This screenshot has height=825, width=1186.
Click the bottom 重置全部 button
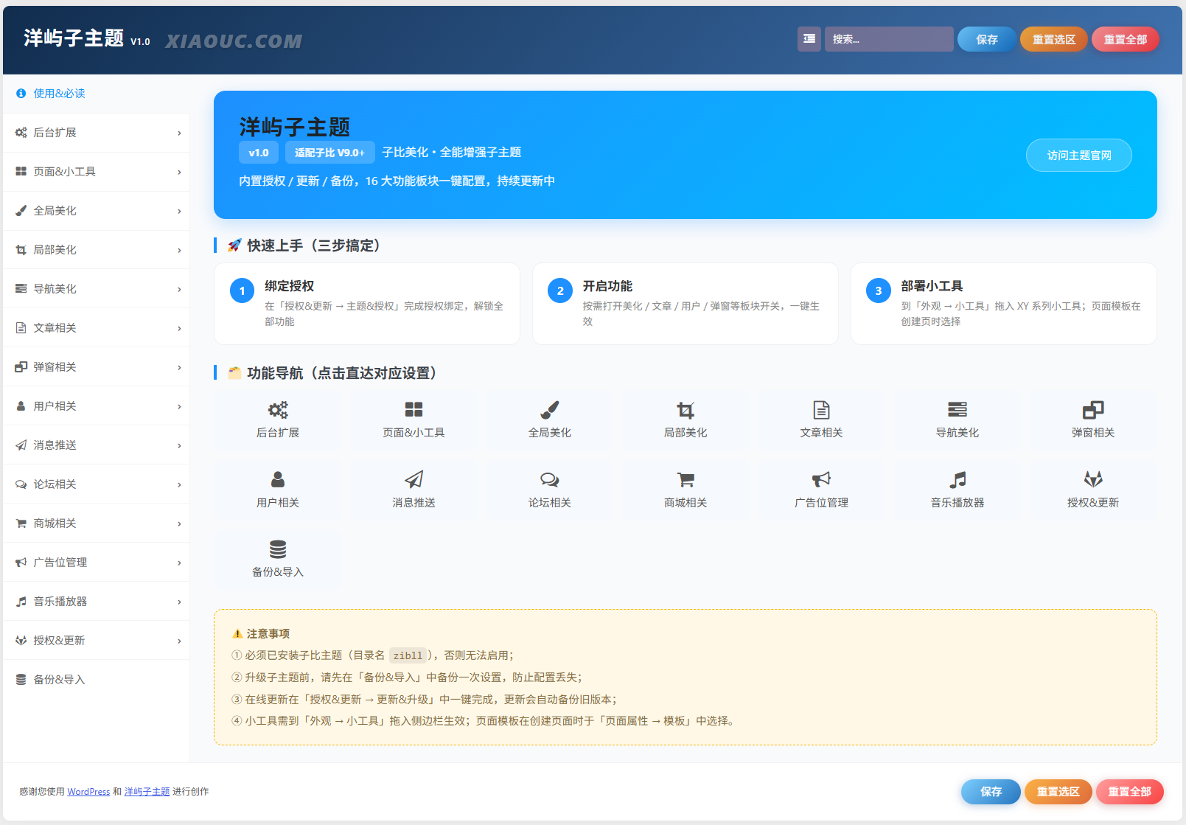point(1130,792)
